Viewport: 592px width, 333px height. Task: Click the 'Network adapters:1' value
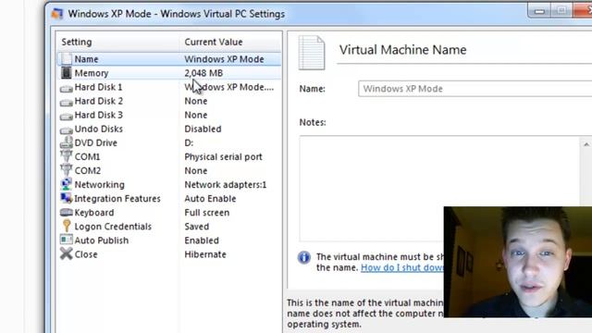226,185
